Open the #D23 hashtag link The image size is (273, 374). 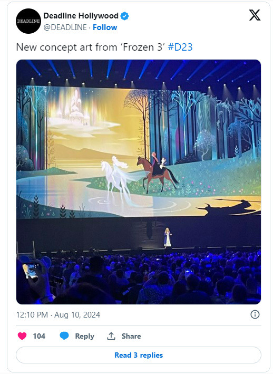point(180,47)
